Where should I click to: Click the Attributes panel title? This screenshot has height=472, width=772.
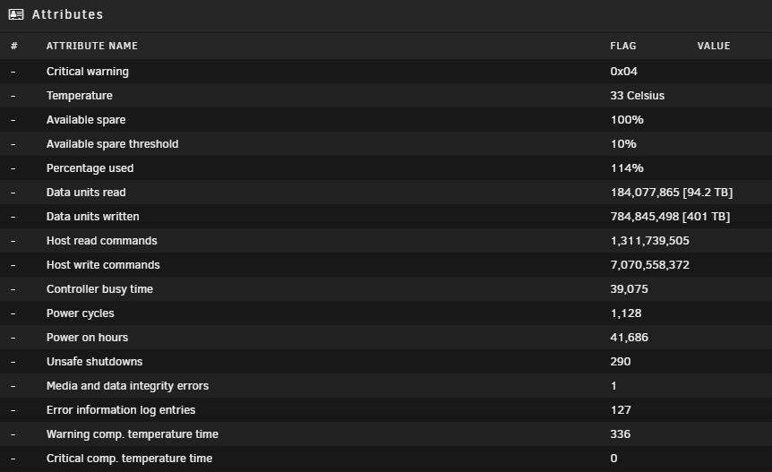coord(67,14)
